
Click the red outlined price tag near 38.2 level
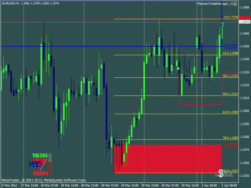point(231,74)
